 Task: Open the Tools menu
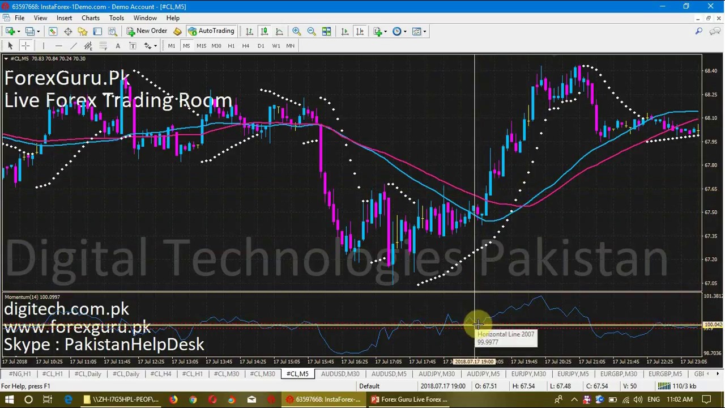(116, 18)
